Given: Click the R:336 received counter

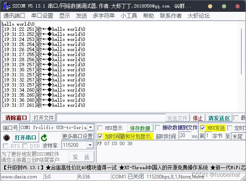Looking at the screenshot, I should pyautogui.click(x=84, y=177).
